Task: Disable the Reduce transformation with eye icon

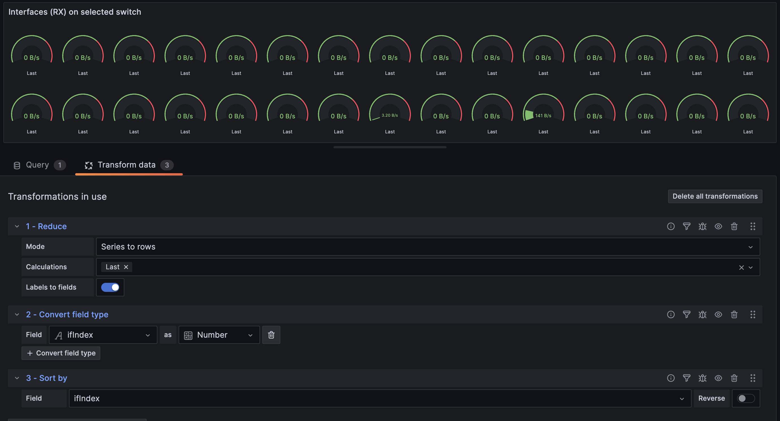Action: tap(718, 226)
